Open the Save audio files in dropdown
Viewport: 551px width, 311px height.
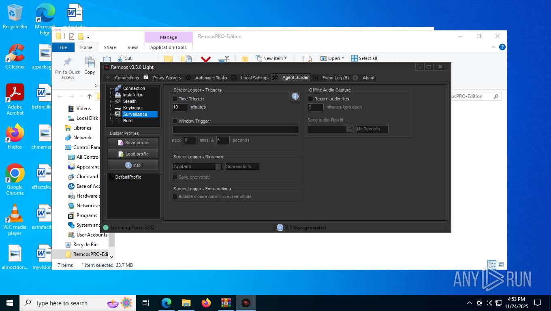[349, 129]
